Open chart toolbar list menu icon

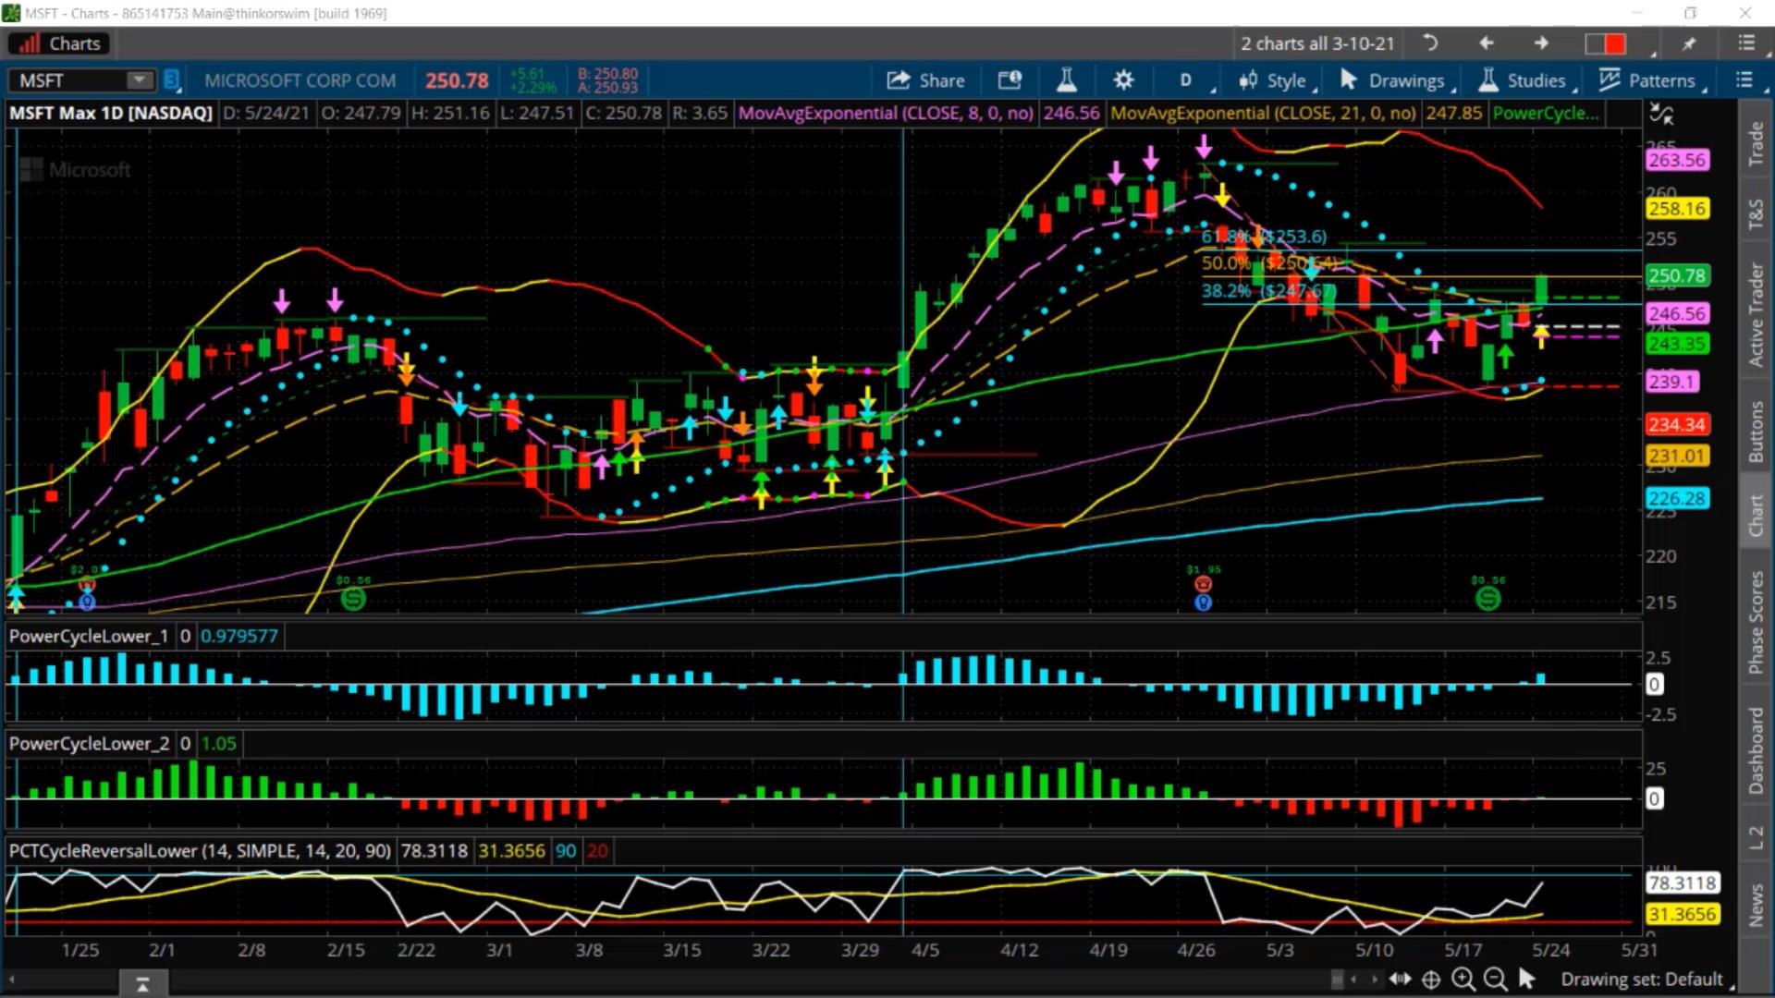click(x=1744, y=80)
